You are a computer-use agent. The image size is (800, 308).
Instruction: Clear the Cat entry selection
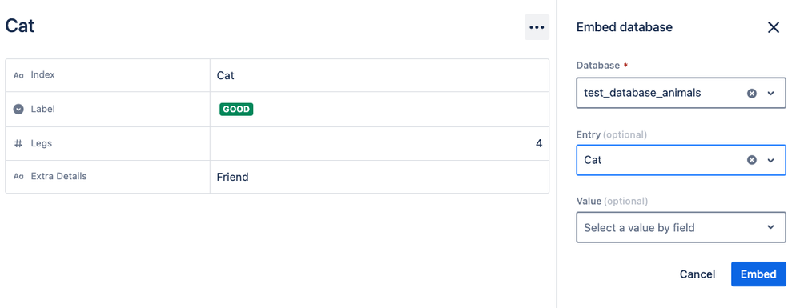click(751, 160)
